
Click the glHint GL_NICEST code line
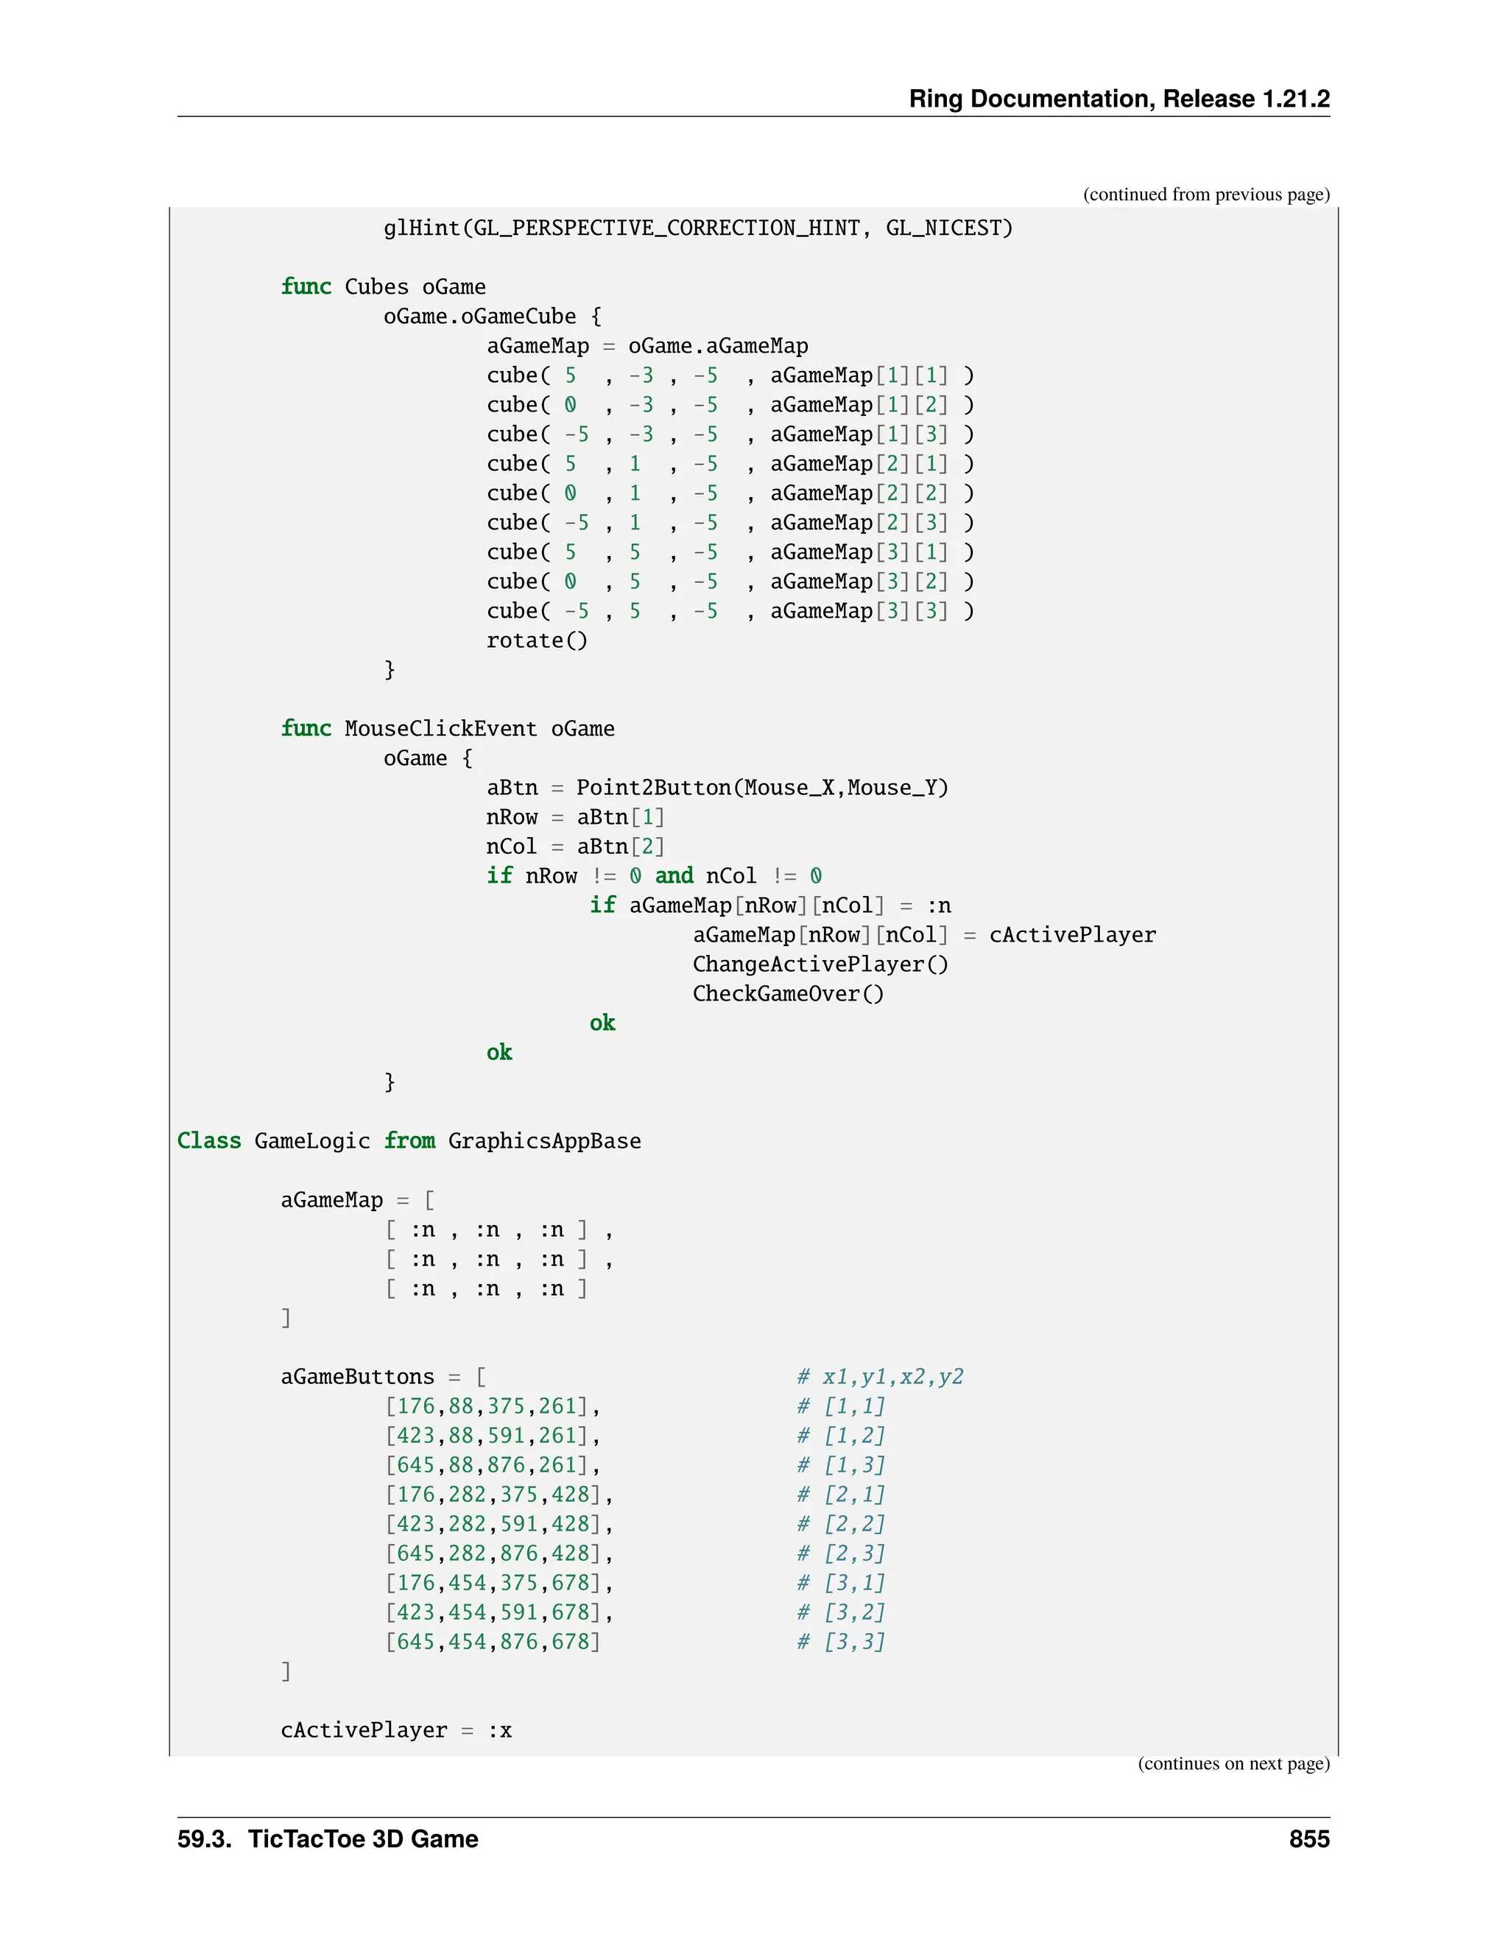click(x=698, y=229)
